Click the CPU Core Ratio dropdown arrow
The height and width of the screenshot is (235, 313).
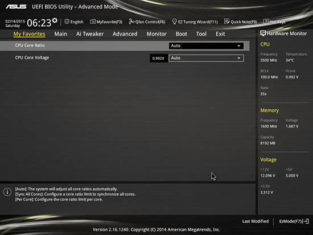coord(239,46)
